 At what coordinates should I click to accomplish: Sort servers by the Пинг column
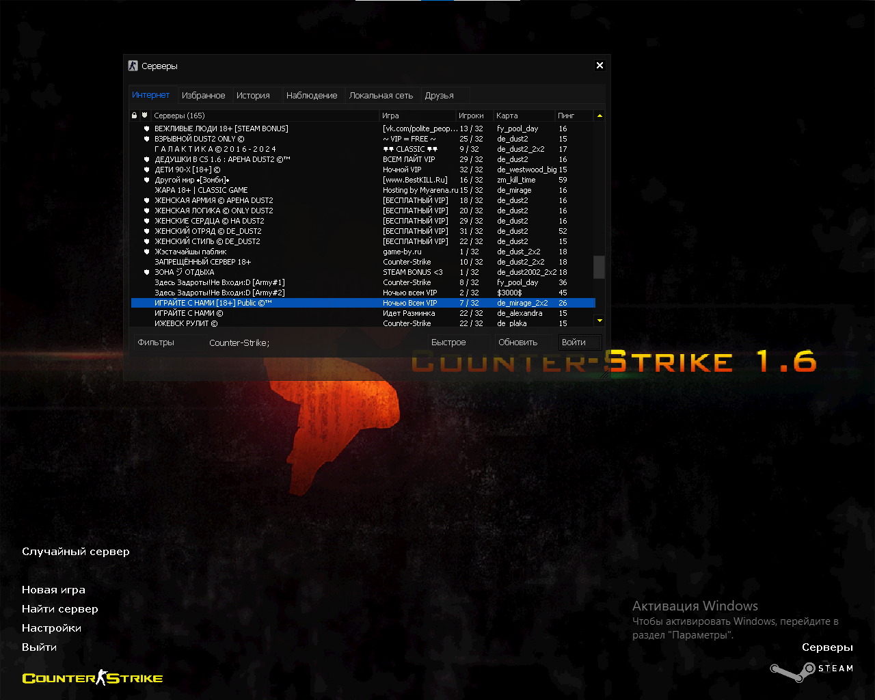[575, 116]
